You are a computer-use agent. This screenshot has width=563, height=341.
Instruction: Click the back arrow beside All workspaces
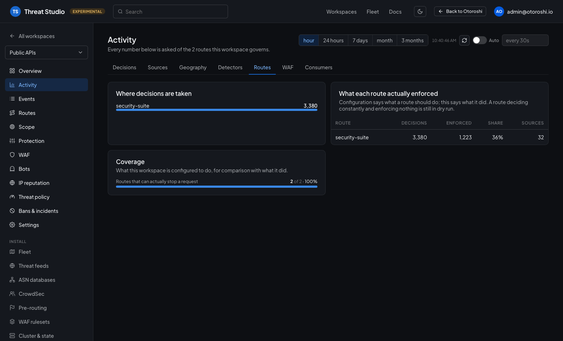point(12,36)
